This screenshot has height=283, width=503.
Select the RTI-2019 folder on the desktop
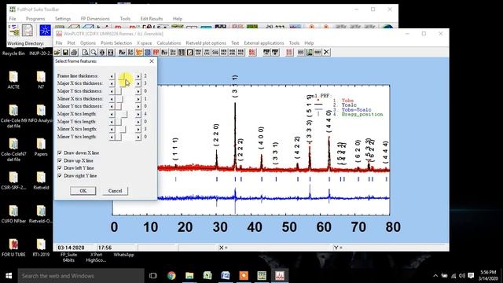[x=41, y=248]
